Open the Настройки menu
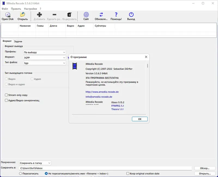This screenshot has height=177, width=218. [31, 9]
